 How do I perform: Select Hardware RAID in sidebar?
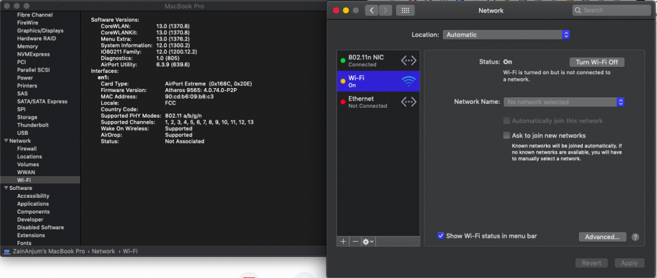click(36, 39)
